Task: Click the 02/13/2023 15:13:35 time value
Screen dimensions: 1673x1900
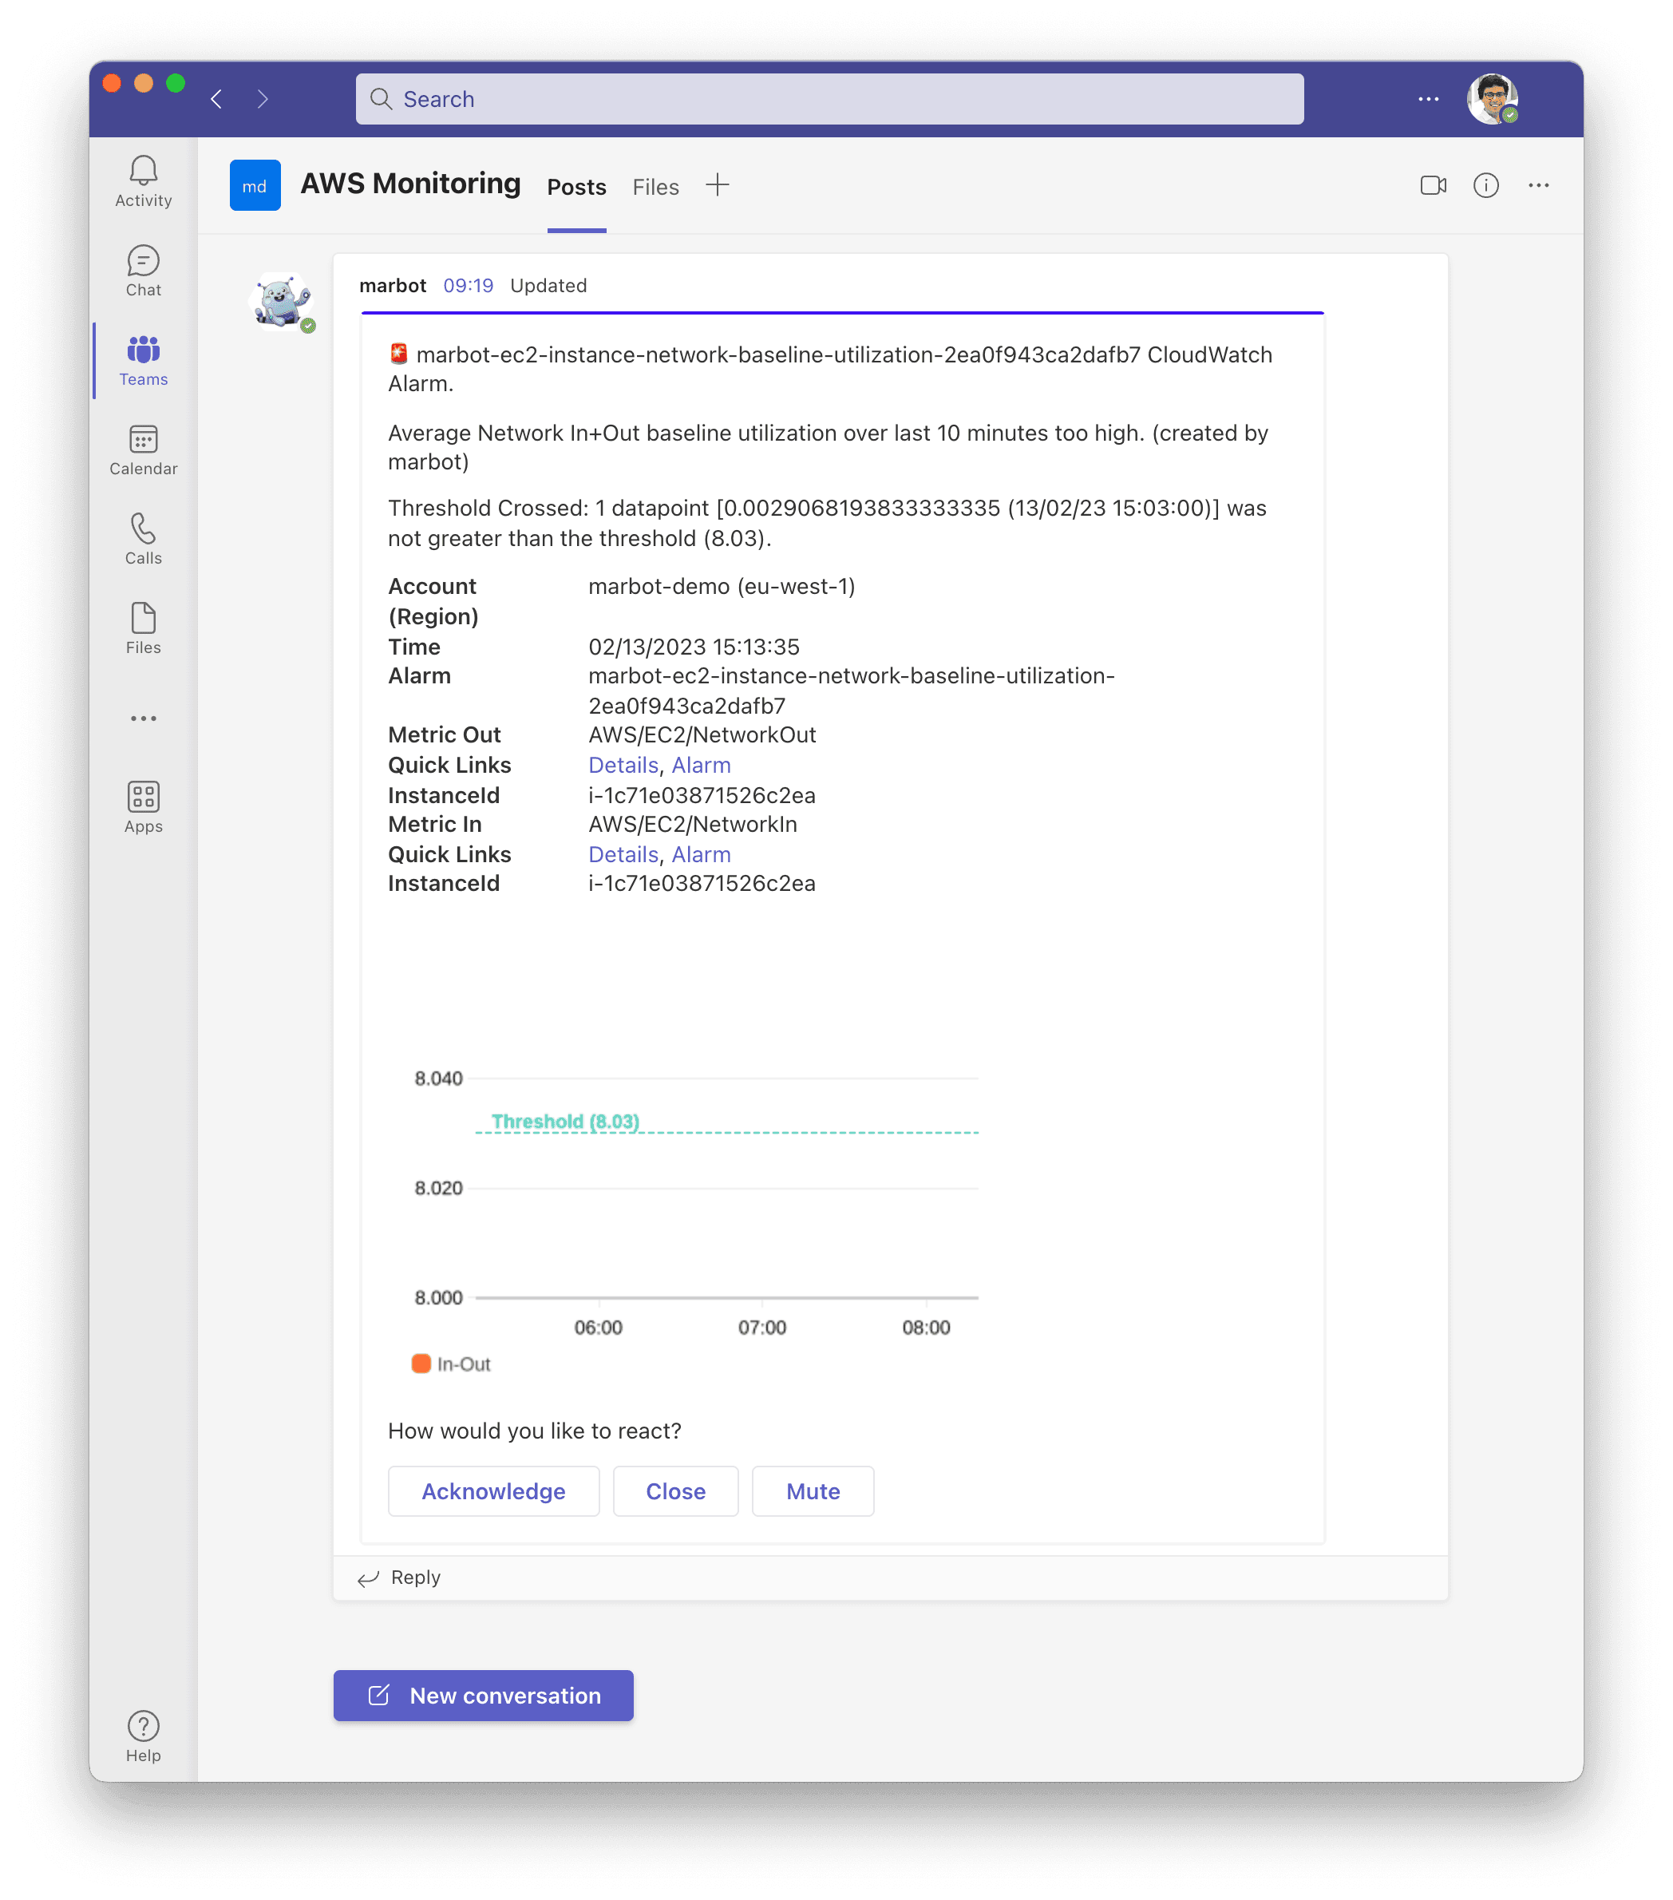Action: point(694,646)
